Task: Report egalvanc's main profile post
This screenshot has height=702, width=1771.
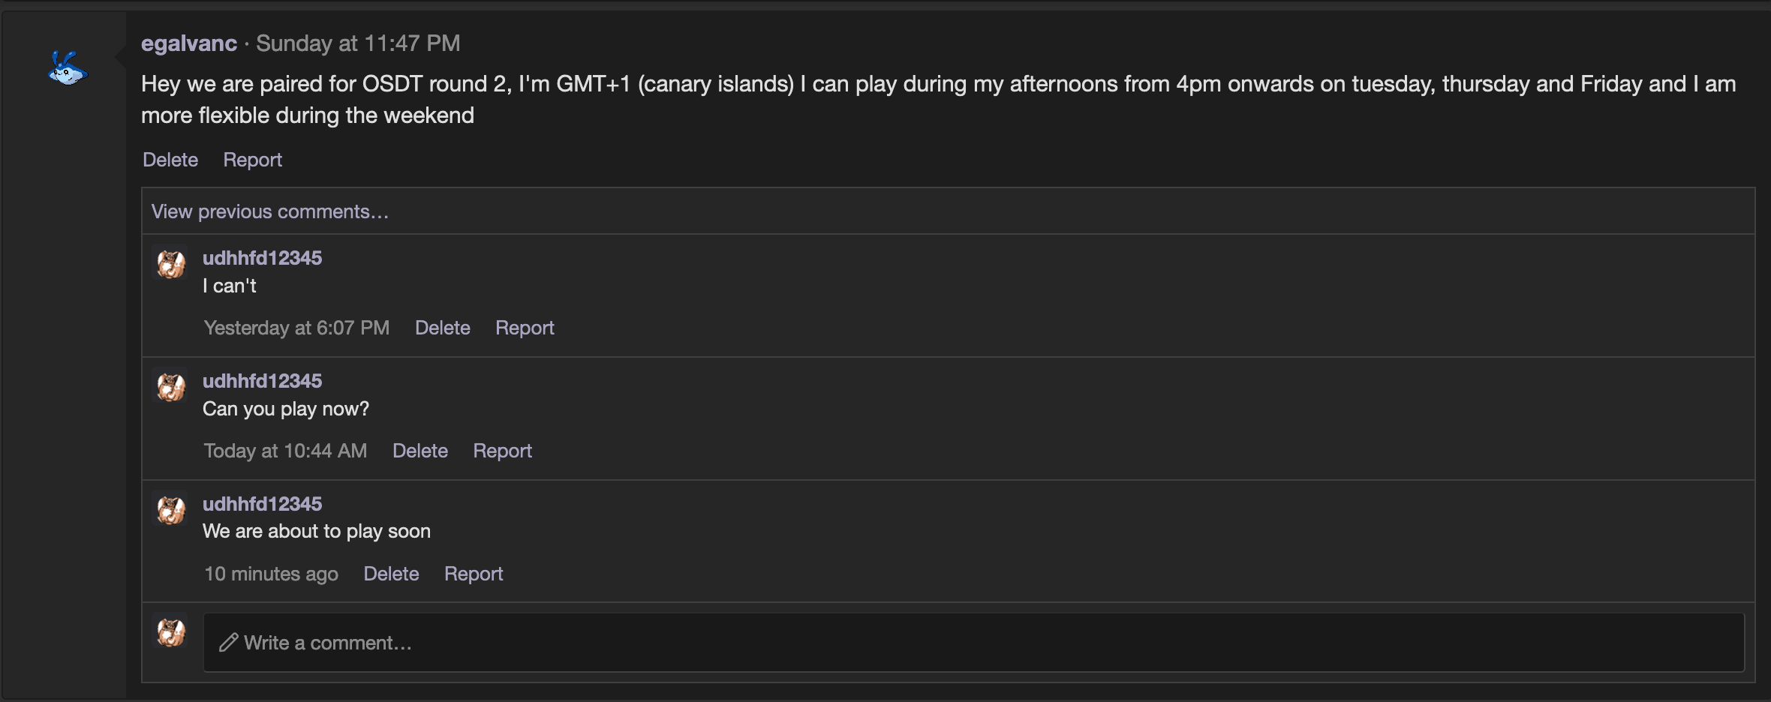Action: (252, 160)
